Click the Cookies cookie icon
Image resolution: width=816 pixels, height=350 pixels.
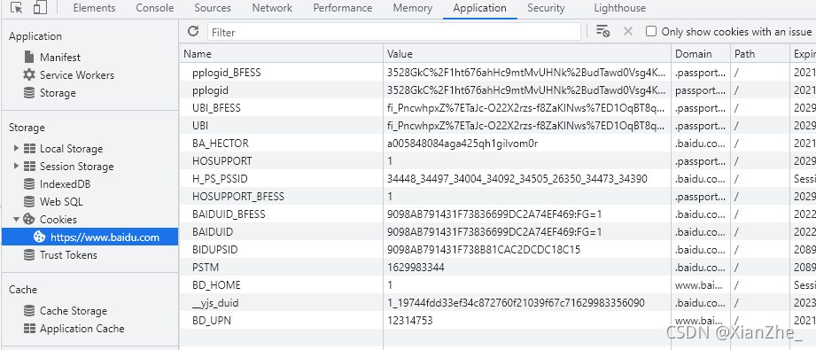(x=29, y=219)
